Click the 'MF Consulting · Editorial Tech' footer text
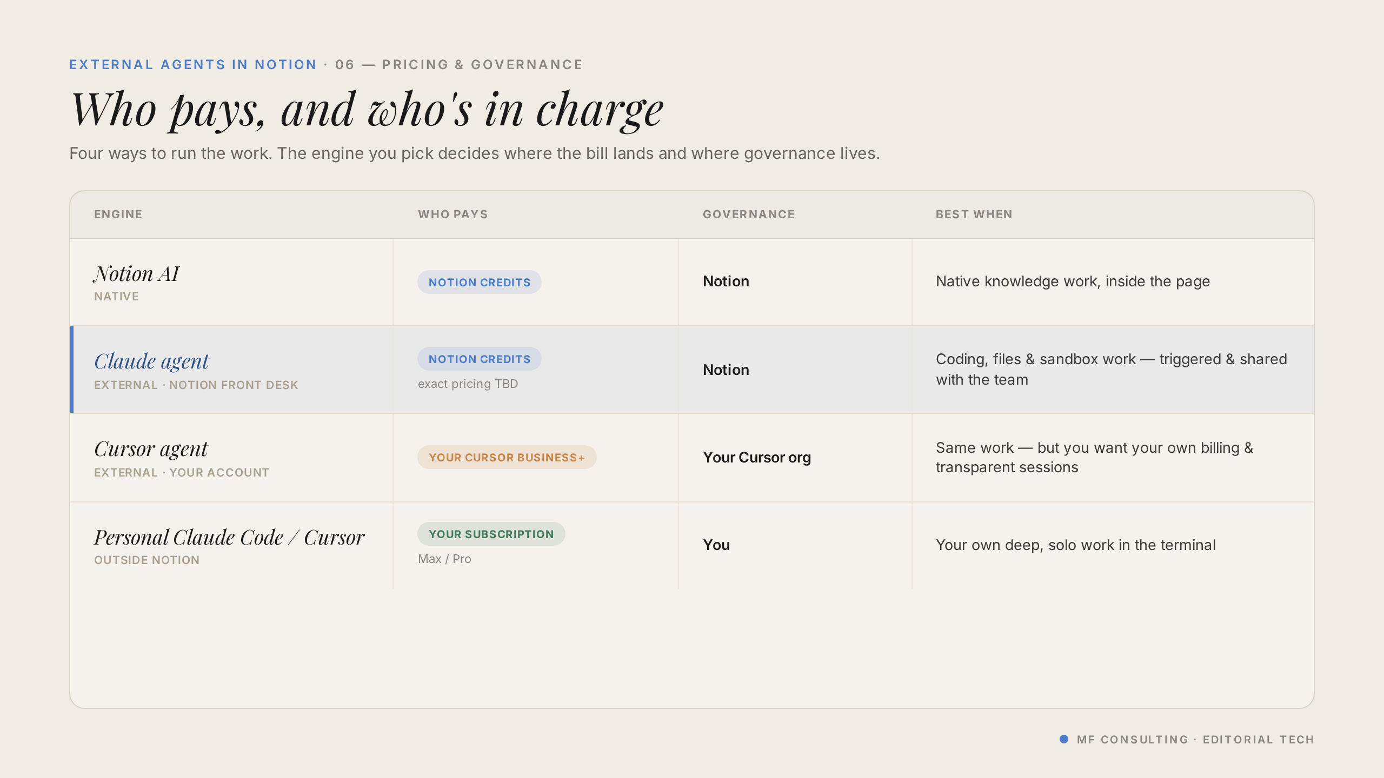The width and height of the screenshot is (1384, 778). (x=1195, y=740)
